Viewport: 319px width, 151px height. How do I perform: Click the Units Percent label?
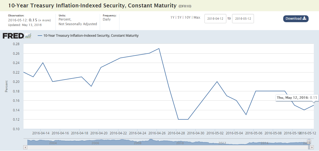click(x=65, y=19)
